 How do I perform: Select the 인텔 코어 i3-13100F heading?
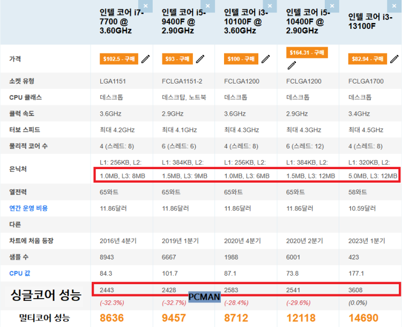370,21
